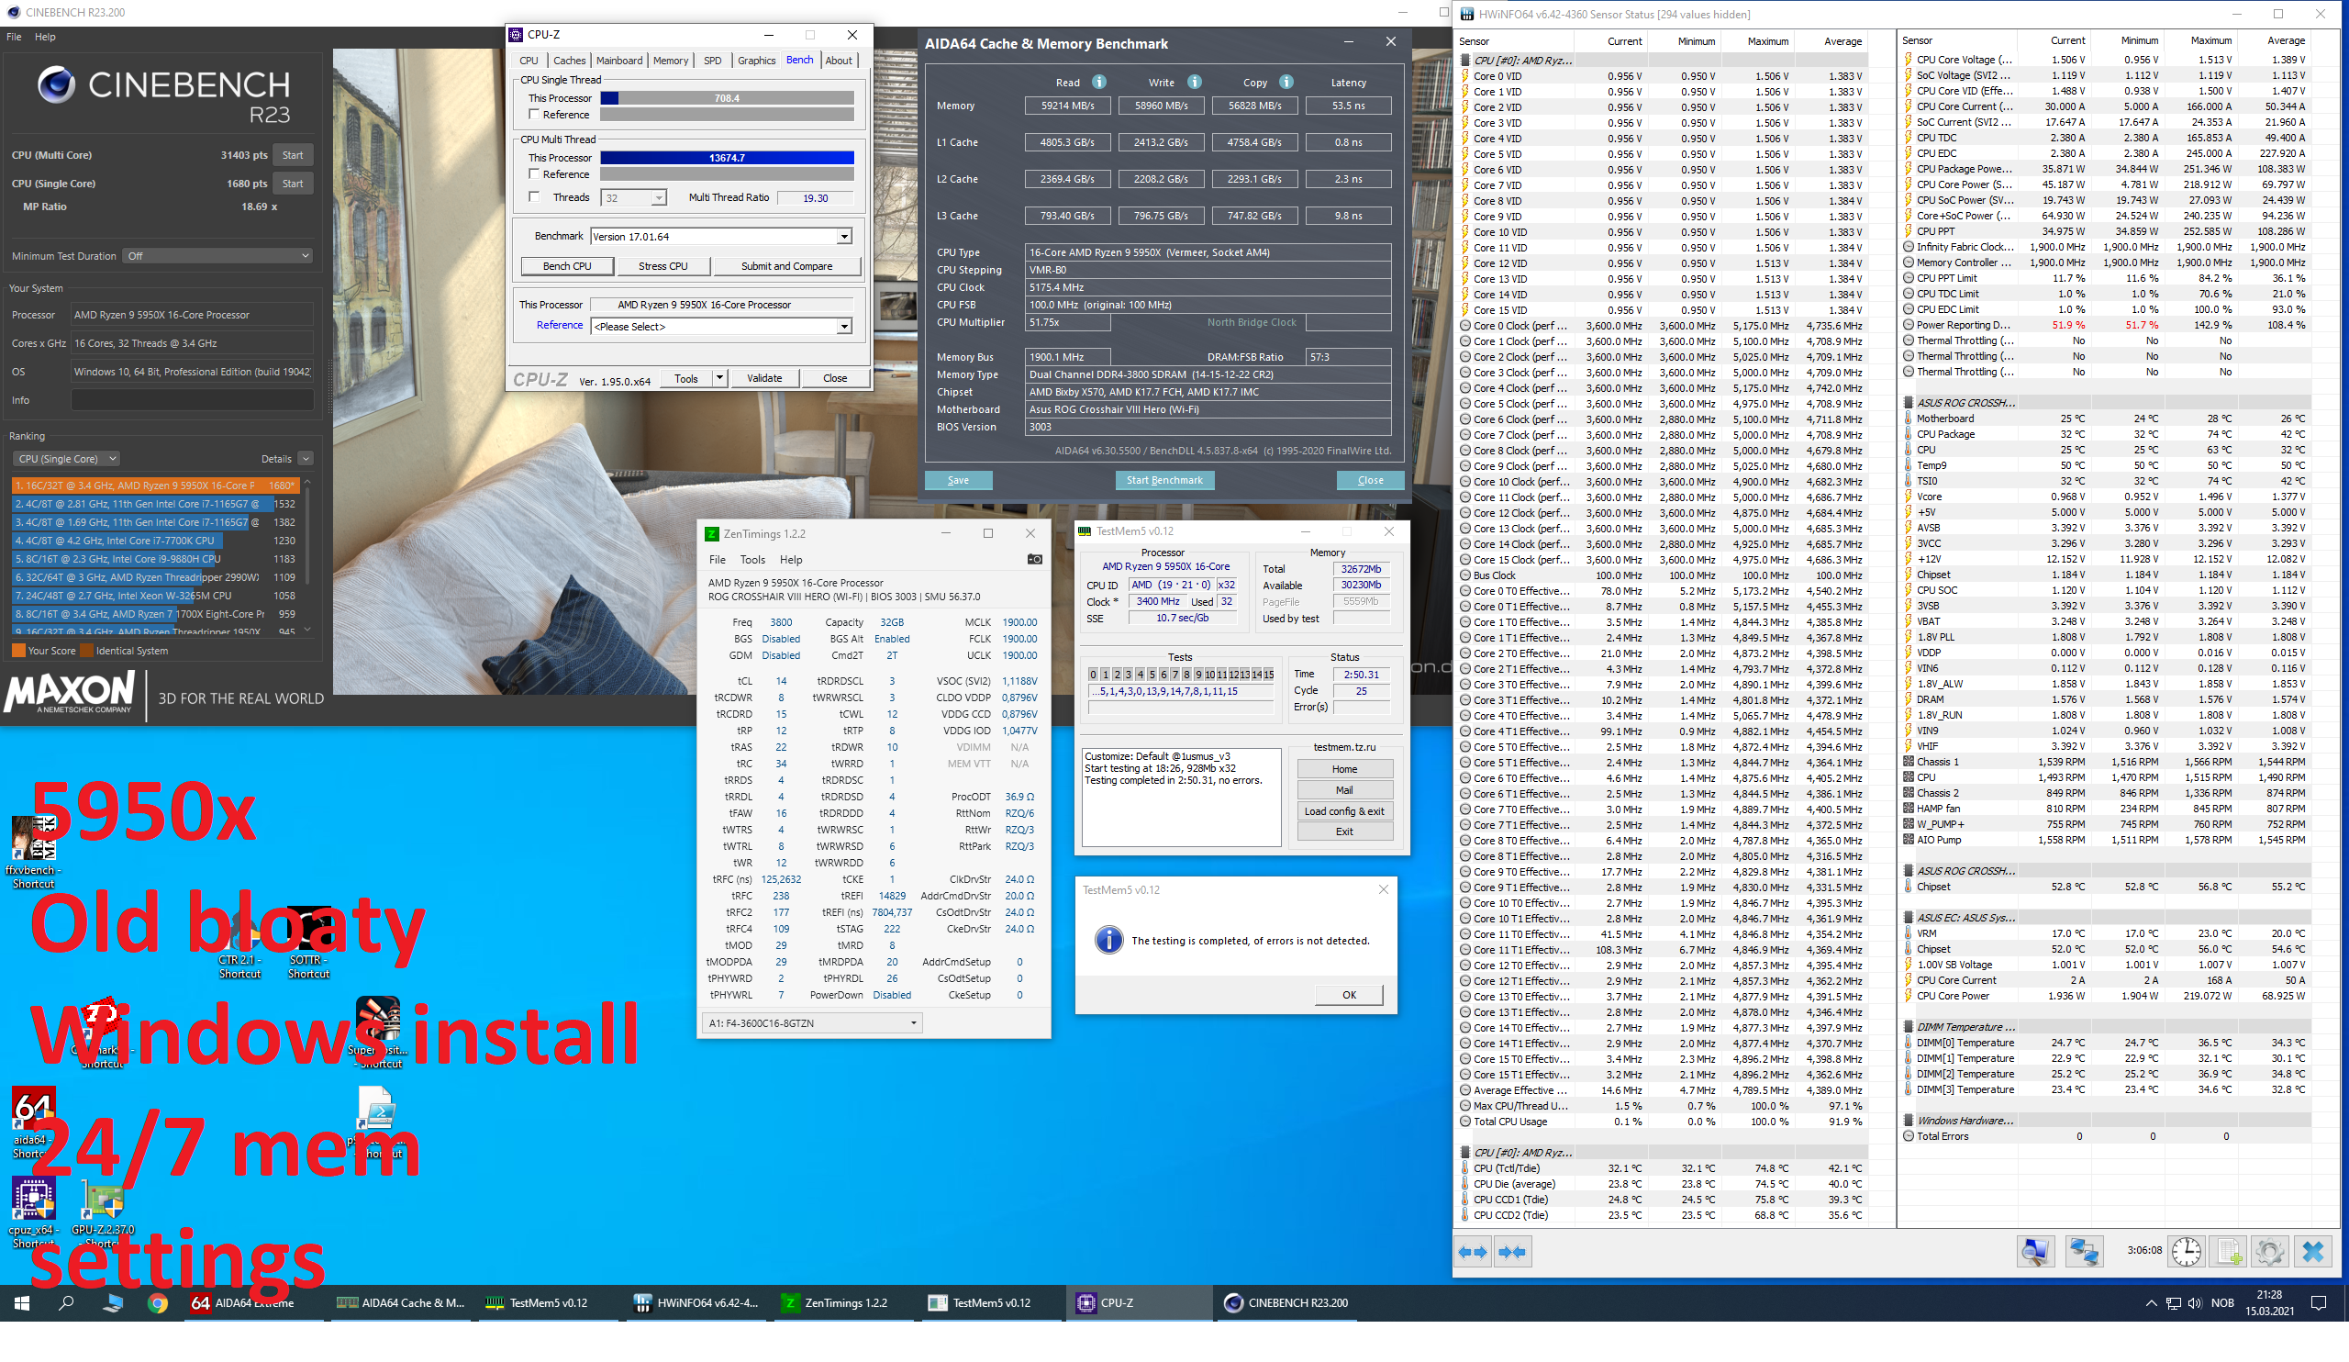Open the Cinebench File menu
2349x1362 pixels.
[14, 38]
